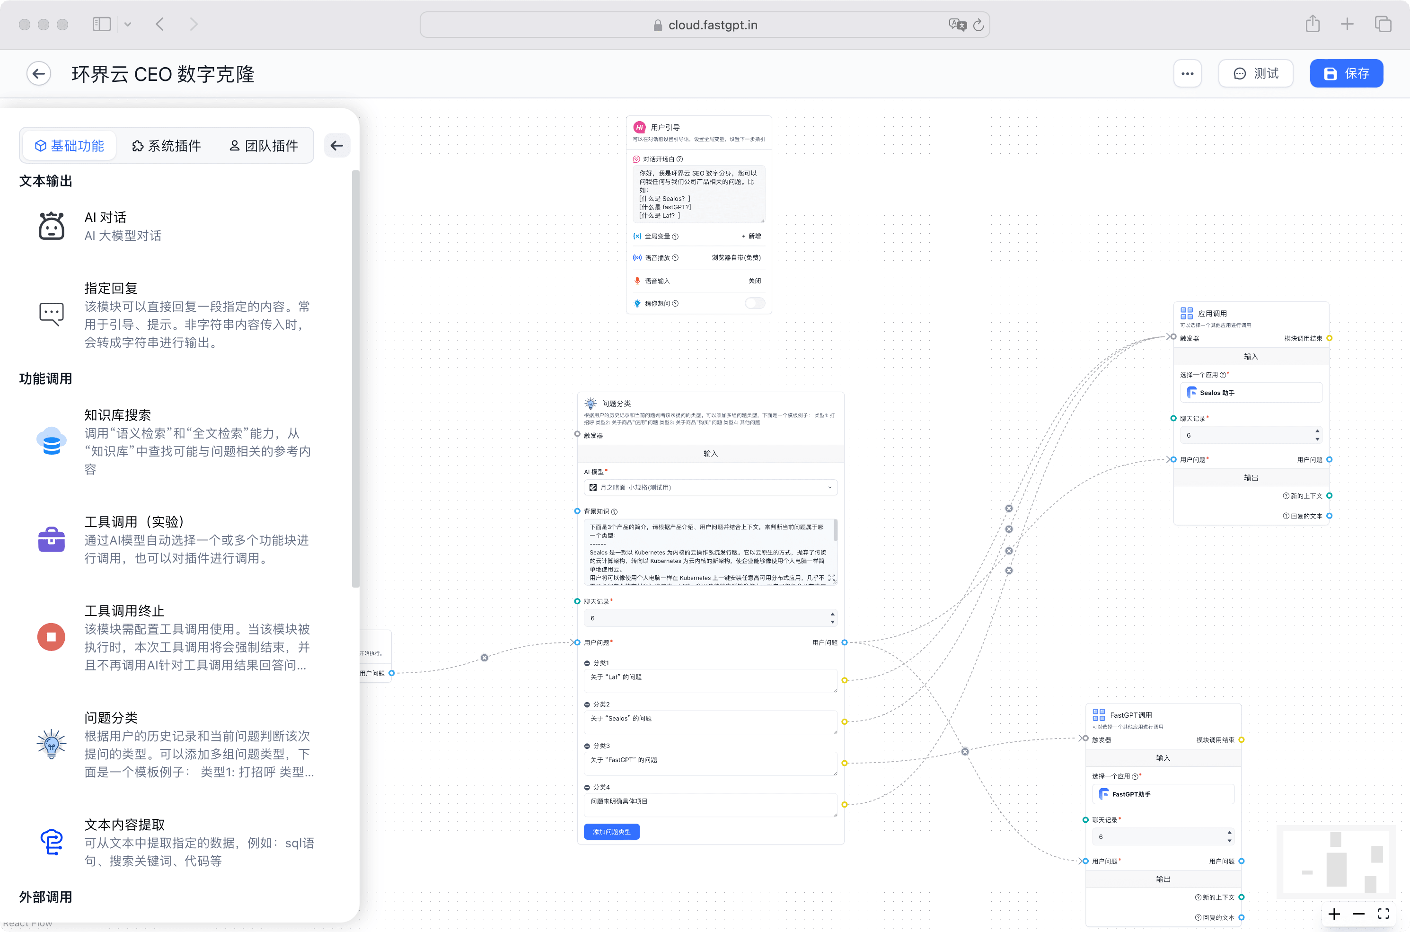Select the AI 对话 module icon

tap(52, 226)
